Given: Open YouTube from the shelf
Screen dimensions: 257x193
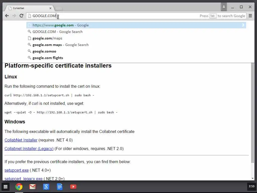Looking at the screenshot, I should (73, 187).
